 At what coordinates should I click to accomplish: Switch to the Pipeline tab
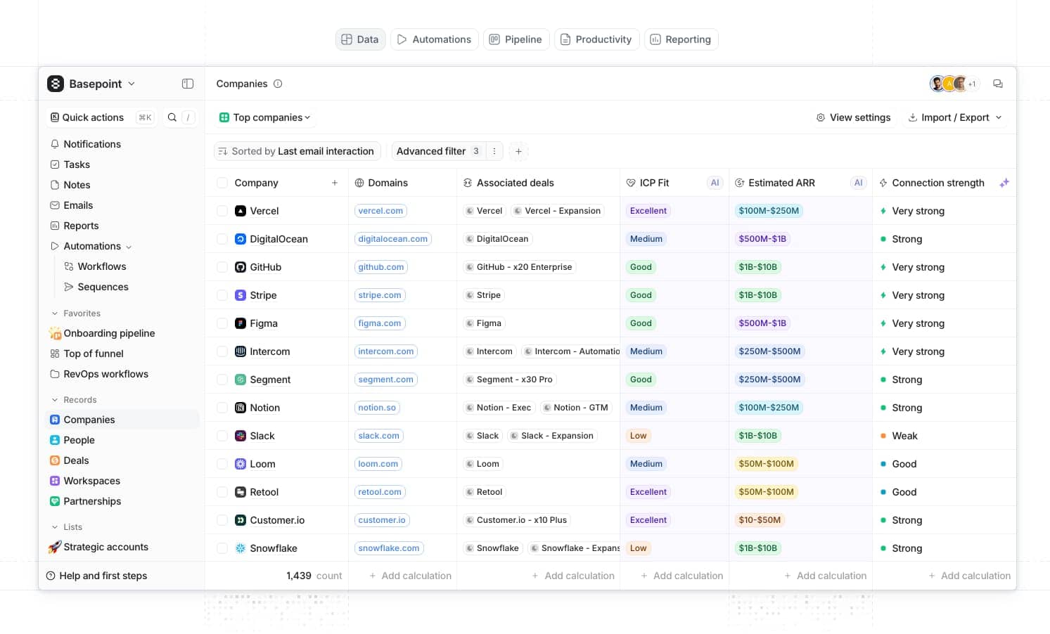516,39
